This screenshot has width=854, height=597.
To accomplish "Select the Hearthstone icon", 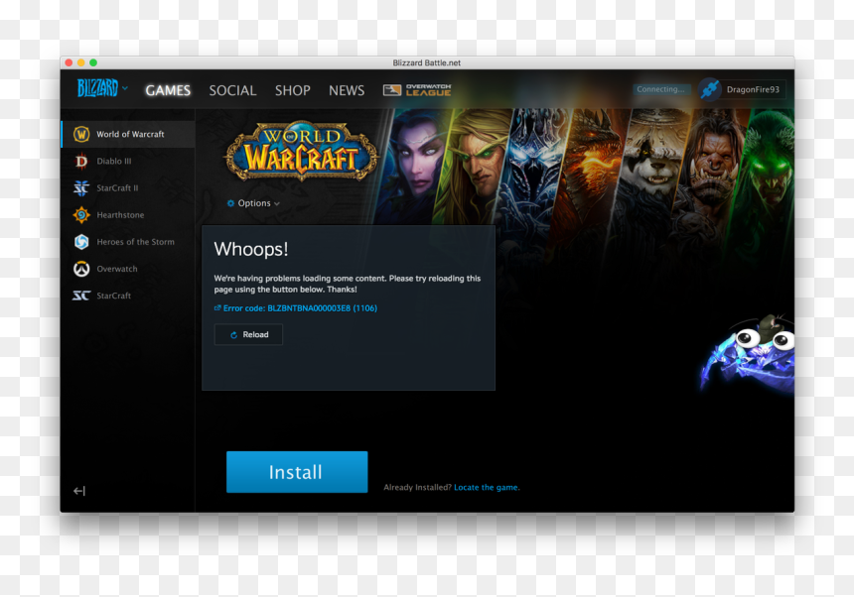I will click(x=81, y=215).
